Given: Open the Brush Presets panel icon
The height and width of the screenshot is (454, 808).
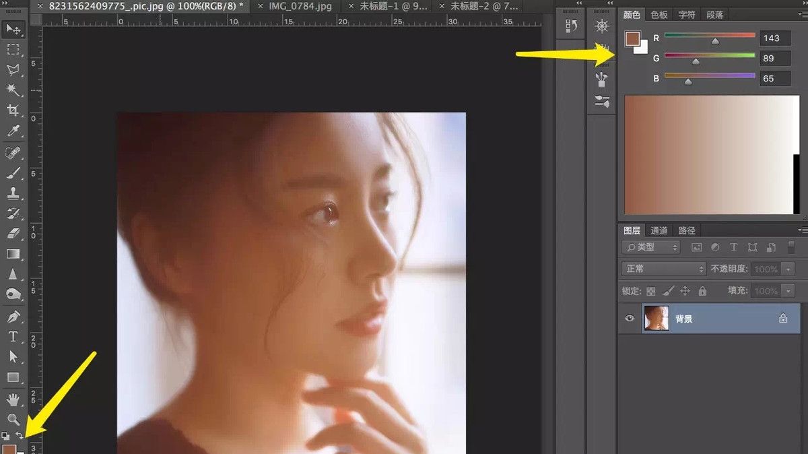Looking at the screenshot, I should pyautogui.click(x=602, y=80).
